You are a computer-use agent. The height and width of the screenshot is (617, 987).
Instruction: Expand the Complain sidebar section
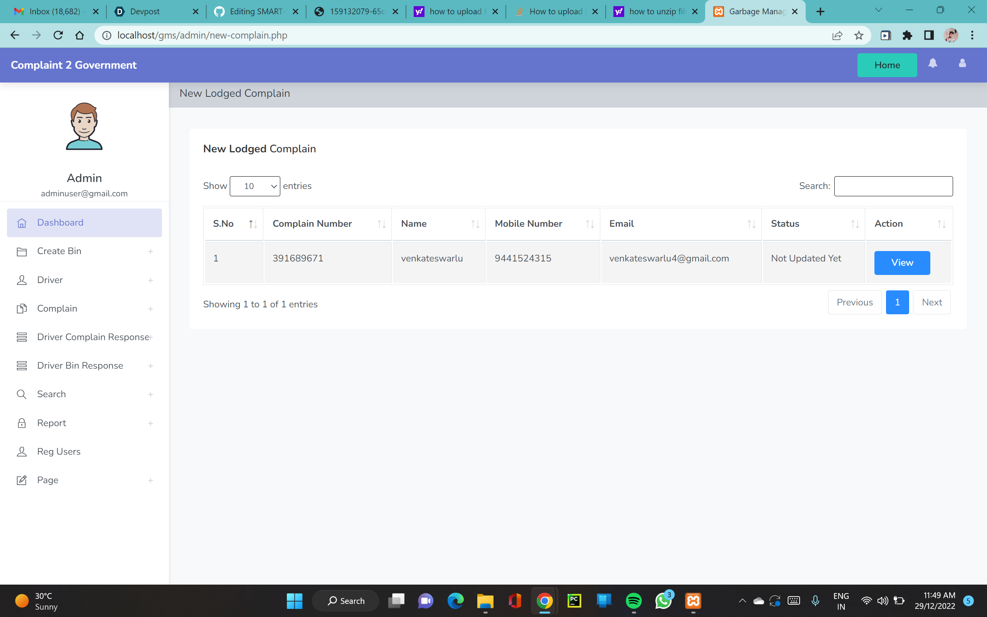150,308
